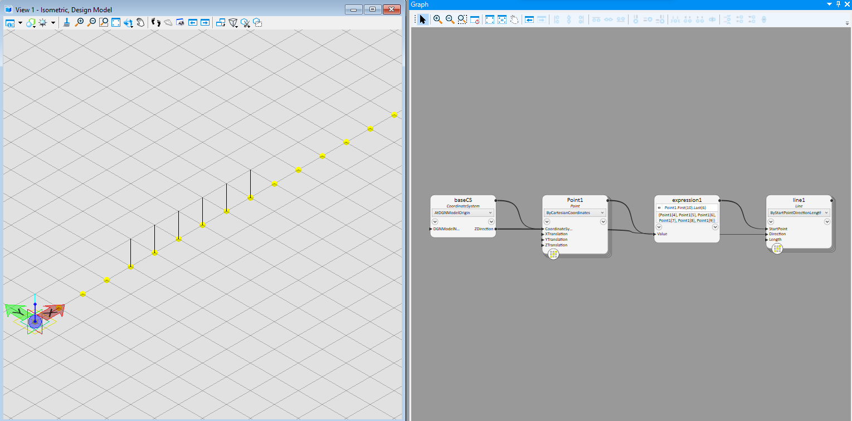Image resolution: width=852 pixels, height=421 pixels.
Task: Open View Attributes dropdown arrow
Action: pyautogui.click(x=20, y=23)
